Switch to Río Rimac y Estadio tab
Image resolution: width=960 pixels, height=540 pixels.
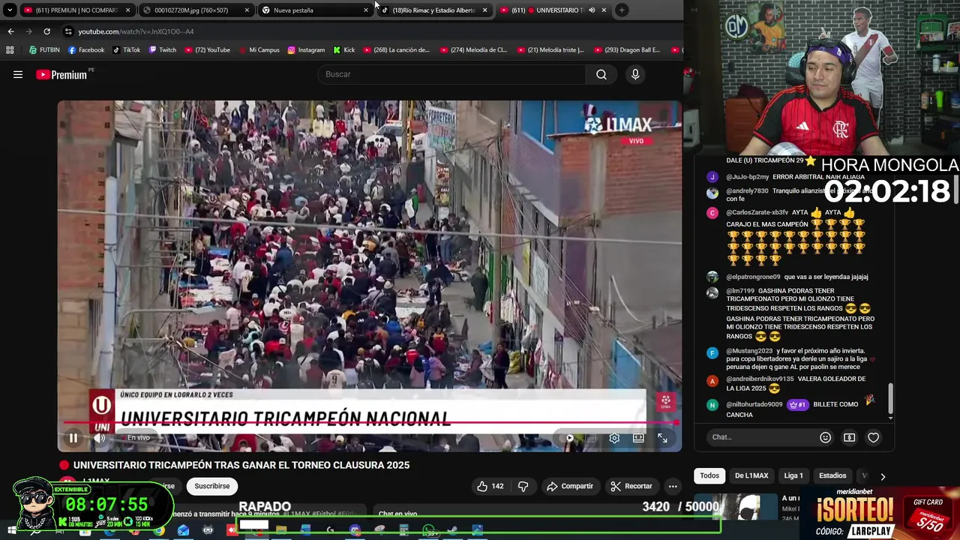[x=433, y=10]
